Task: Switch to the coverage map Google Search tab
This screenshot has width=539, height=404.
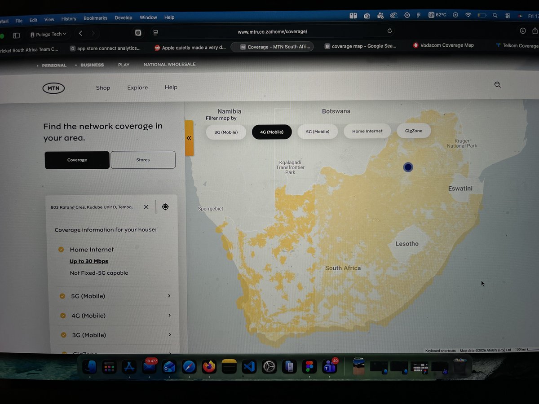Action: tap(361, 46)
